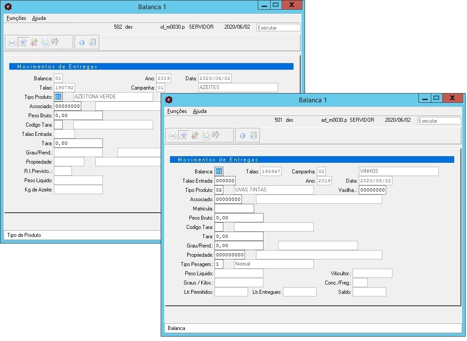The height and width of the screenshot is (341, 467).
Task: Open Ajuda menu in the front window
Action: point(200,111)
